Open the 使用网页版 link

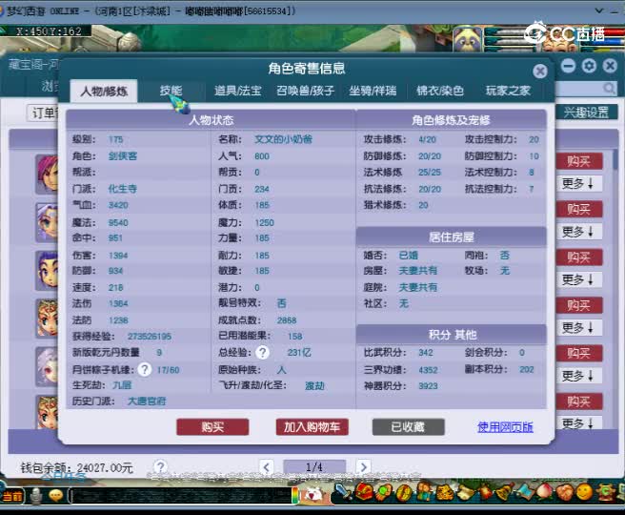(505, 427)
